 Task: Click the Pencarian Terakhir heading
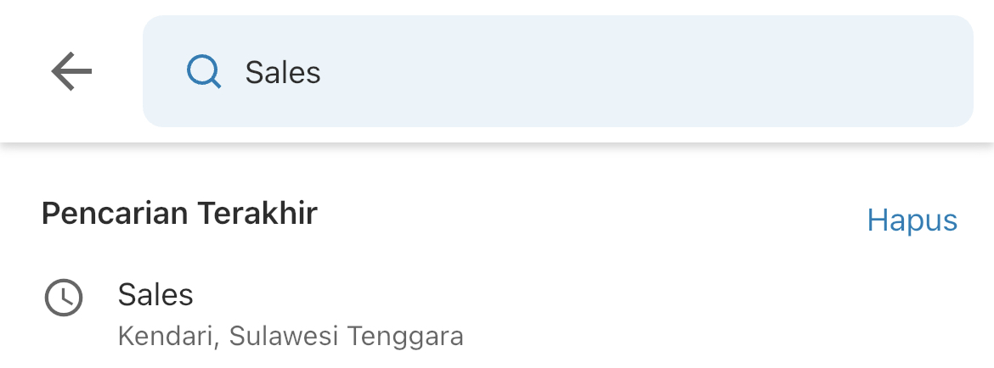pos(179,213)
